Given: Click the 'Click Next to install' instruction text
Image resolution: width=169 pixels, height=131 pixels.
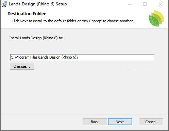Looking at the screenshot, I should (x=73, y=21).
